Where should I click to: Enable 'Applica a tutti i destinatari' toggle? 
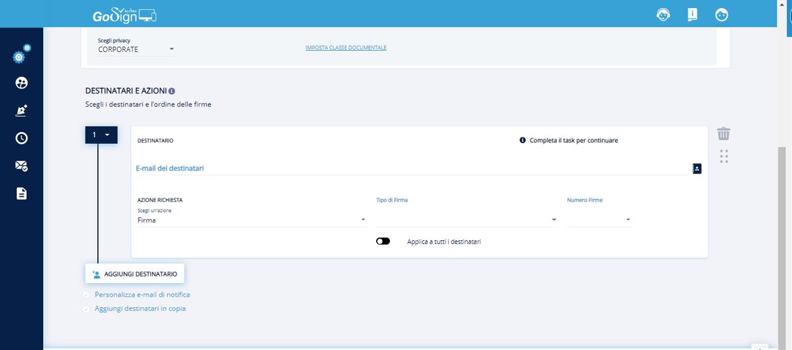[x=383, y=242]
